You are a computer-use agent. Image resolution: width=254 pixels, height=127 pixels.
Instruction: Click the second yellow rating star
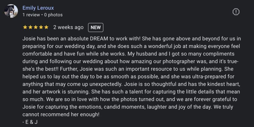coord(30,27)
